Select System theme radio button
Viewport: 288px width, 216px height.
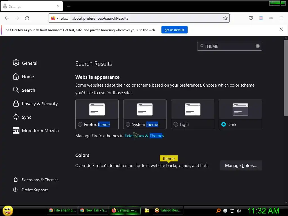coord(128,124)
